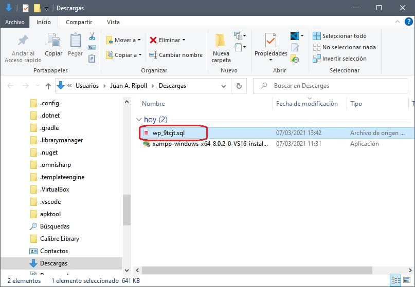Open the Mover a dropdown

tap(123, 40)
